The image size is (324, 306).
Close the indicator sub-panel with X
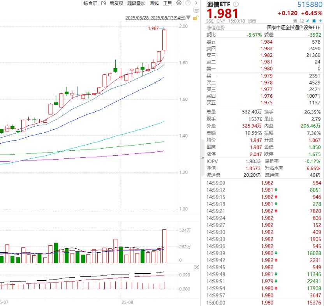click(196, 267)
